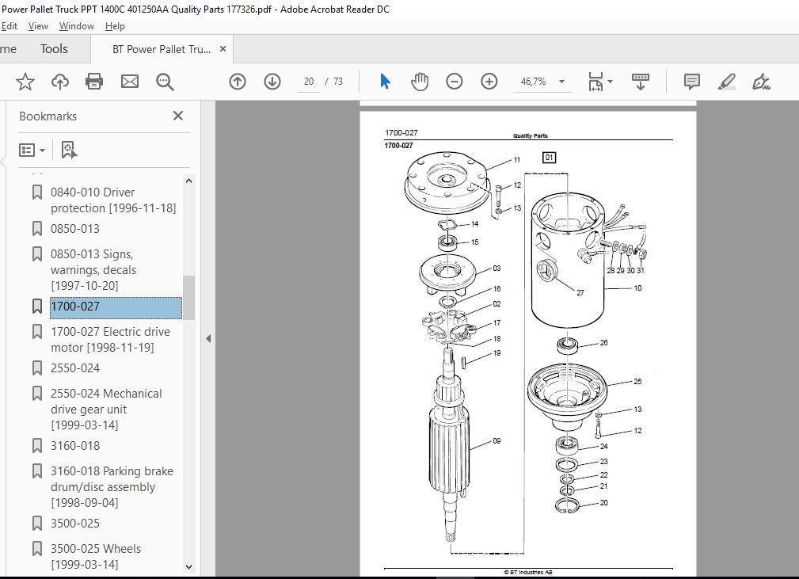
Task: Click the print file icon
Action: pos(94,82)
